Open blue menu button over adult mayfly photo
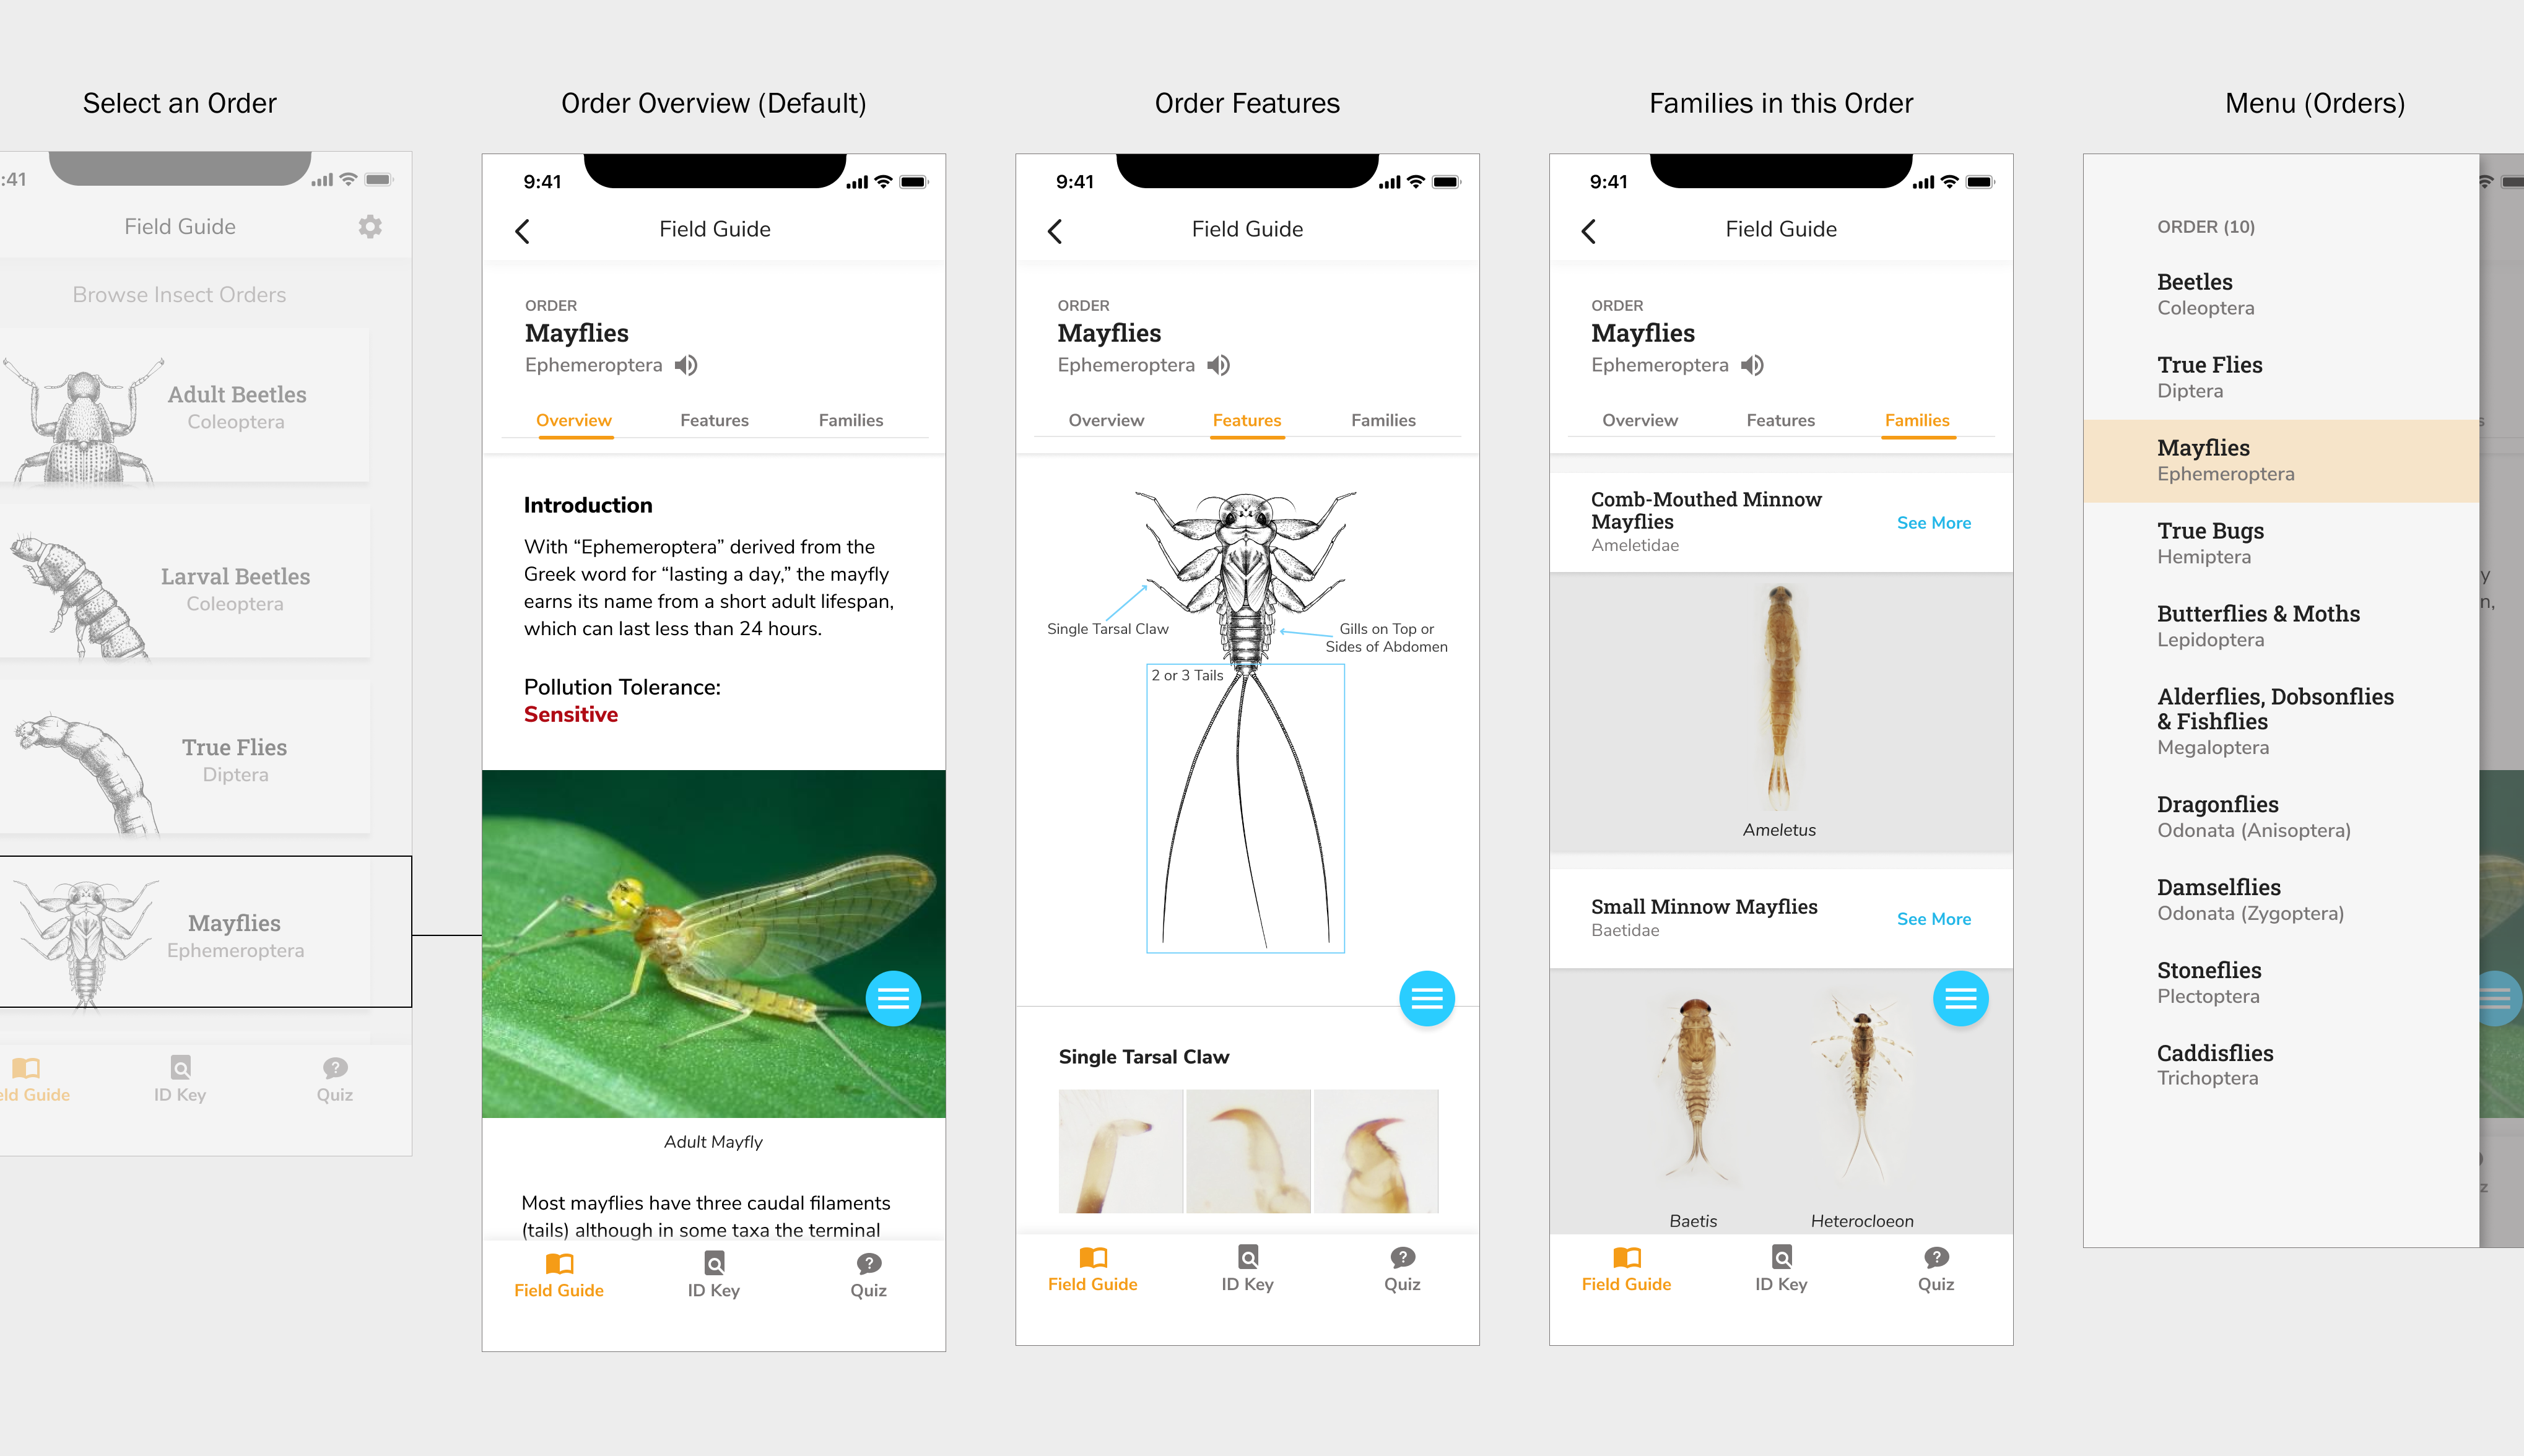 893,997
